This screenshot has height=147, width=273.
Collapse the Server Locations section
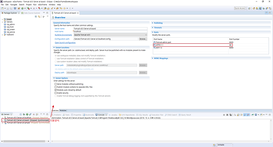(x=54, y=47)
